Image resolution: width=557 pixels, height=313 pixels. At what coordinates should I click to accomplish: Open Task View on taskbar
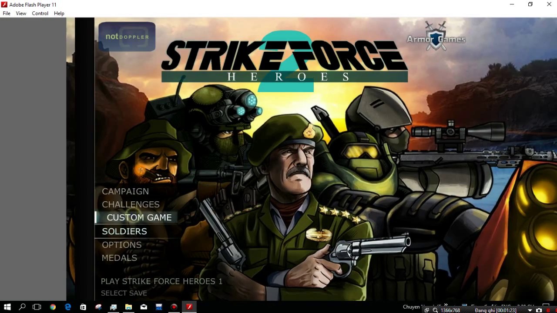point(37,307)
